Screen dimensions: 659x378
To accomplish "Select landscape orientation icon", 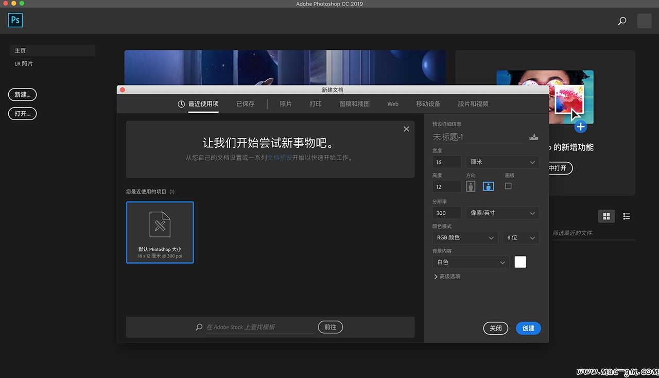I will click(488, 186).
